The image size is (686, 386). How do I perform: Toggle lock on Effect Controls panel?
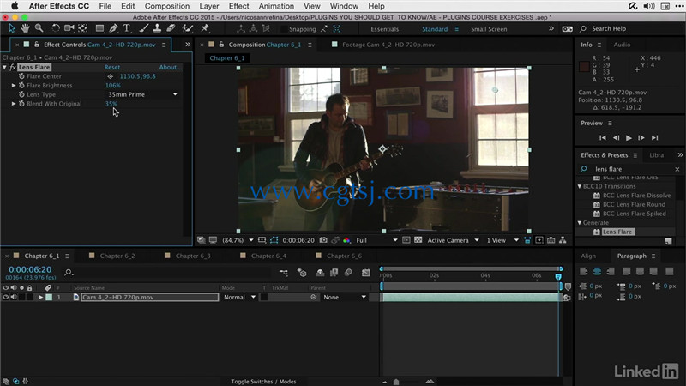(x=37, y=45)
